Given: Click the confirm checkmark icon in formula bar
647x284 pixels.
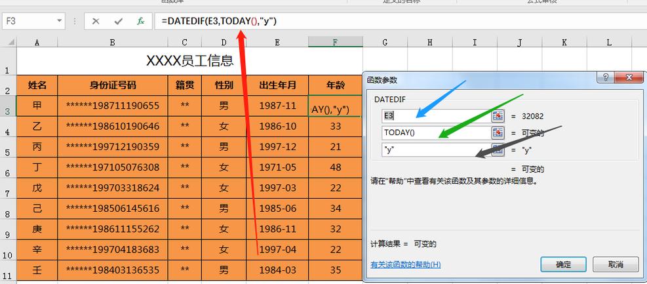Looking at the screenshot, I should (119, 21).
